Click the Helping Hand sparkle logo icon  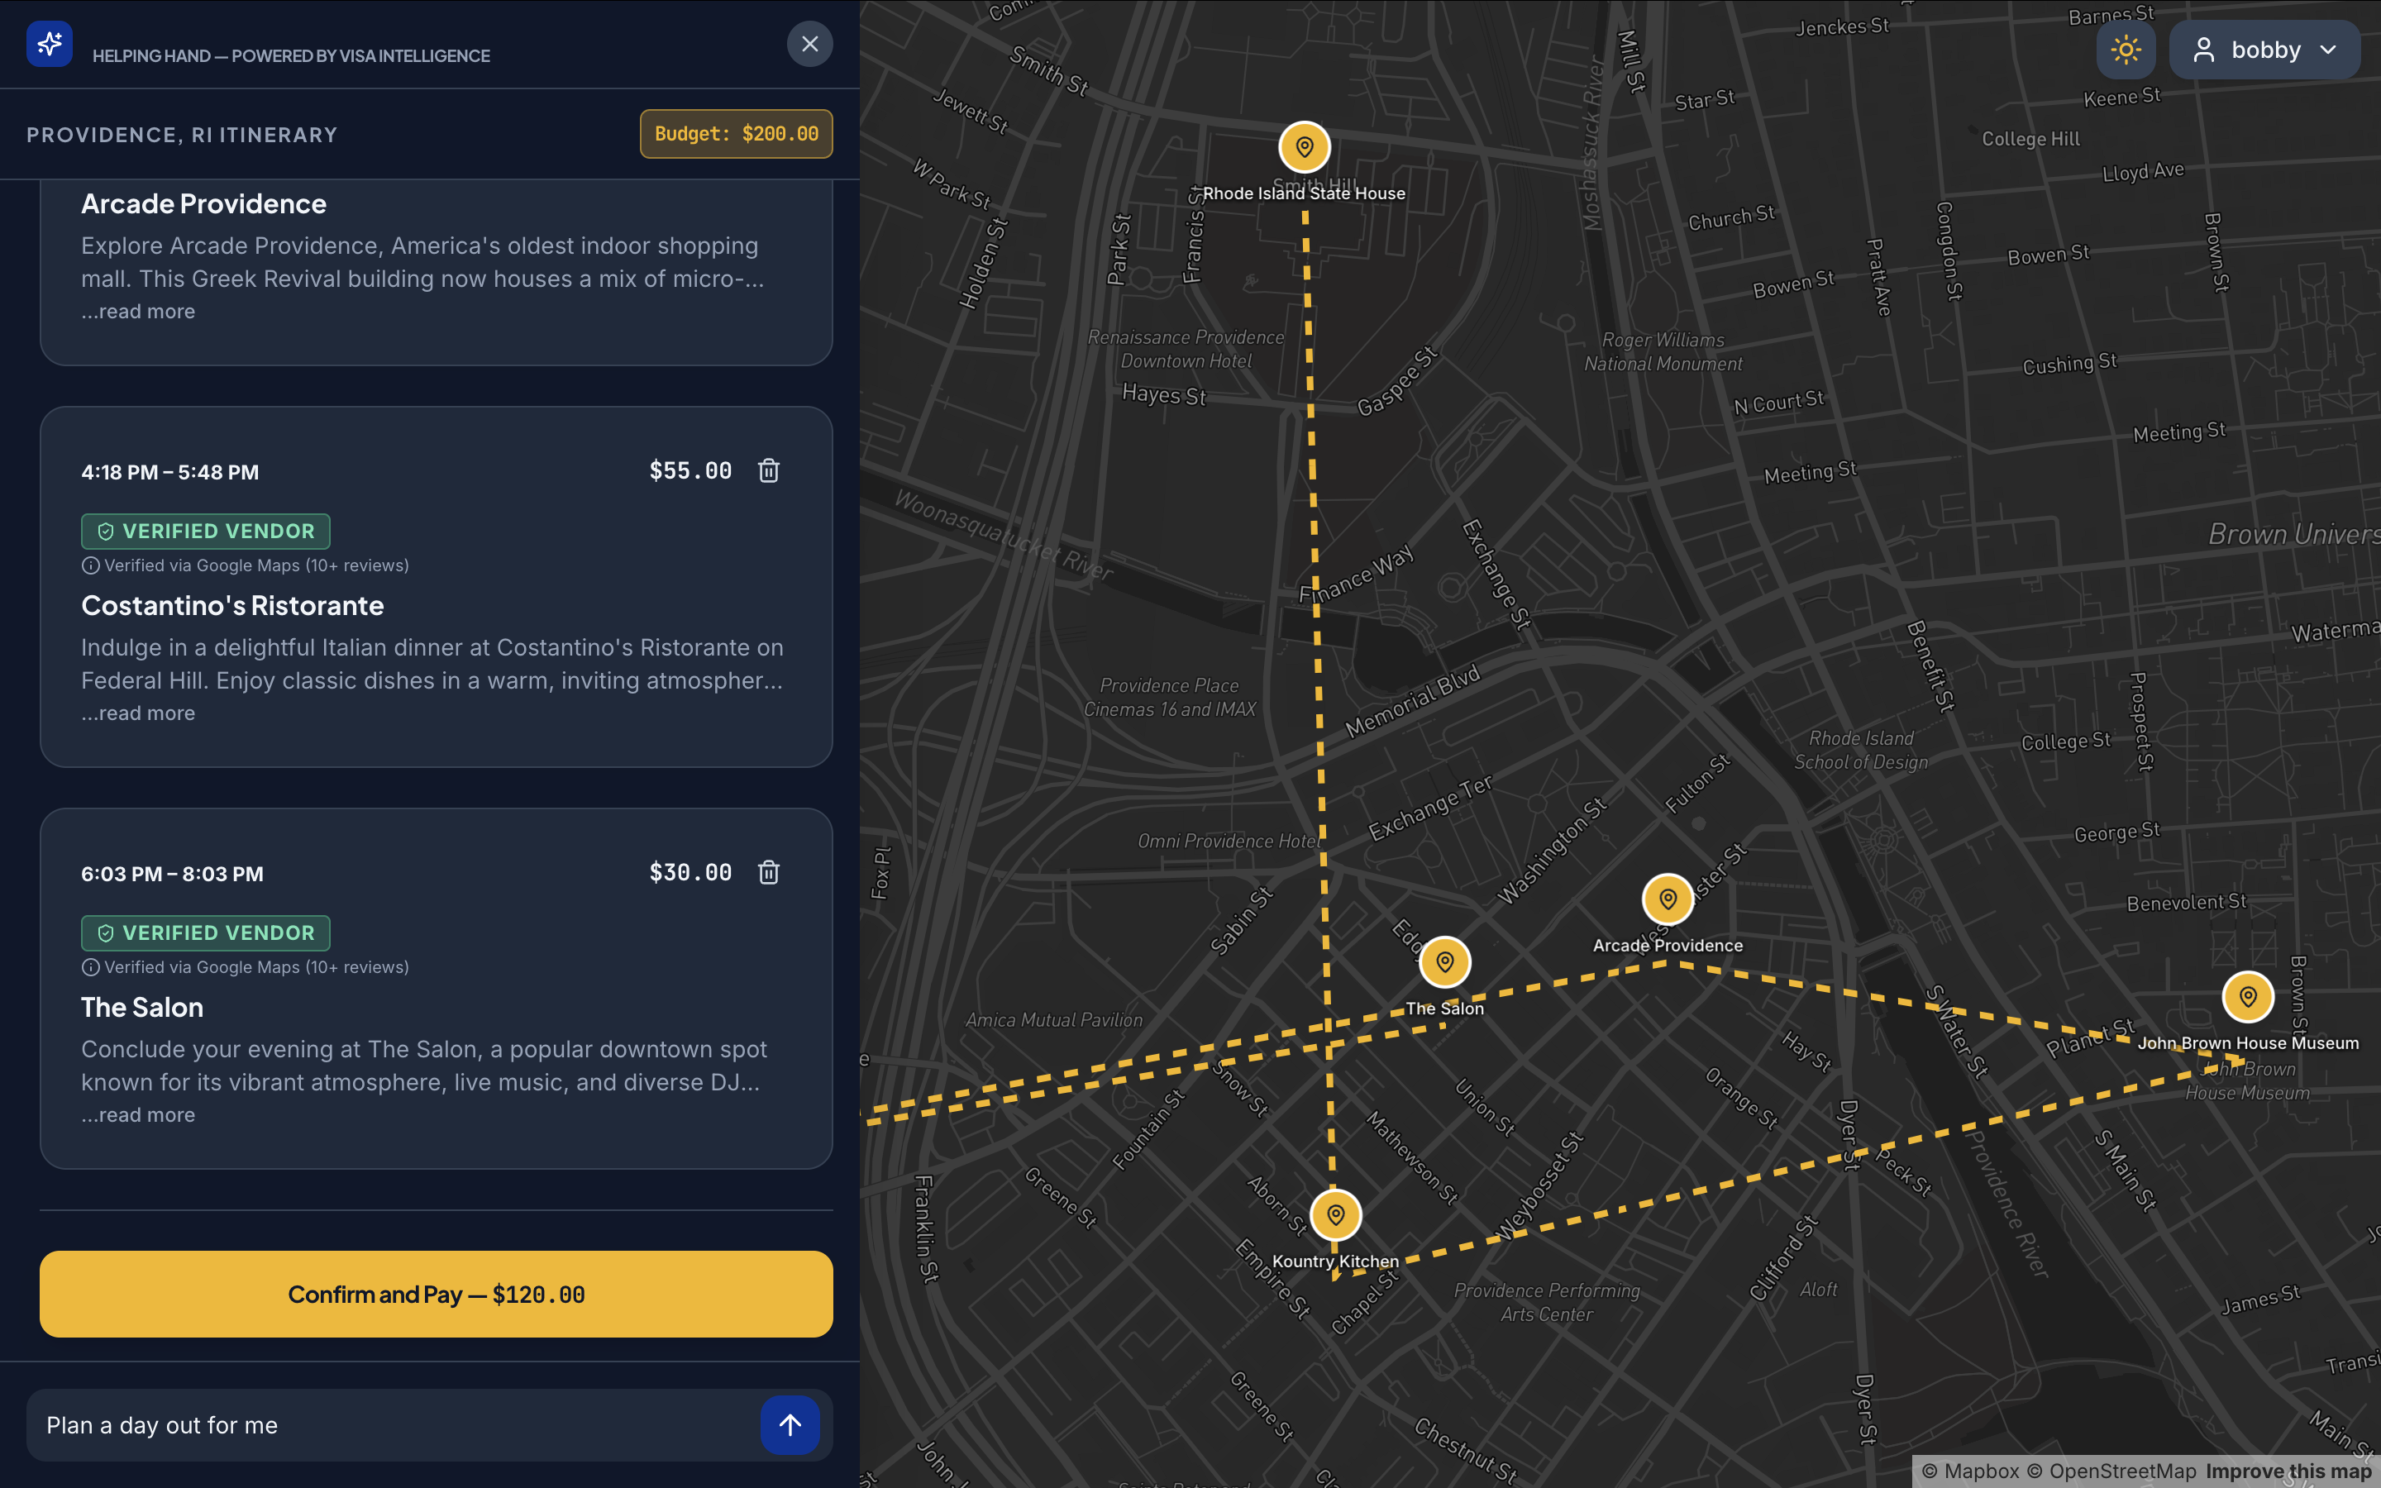coord(50,45)
